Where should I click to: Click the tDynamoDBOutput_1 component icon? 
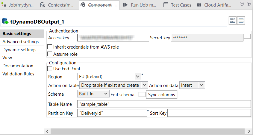pos(5,21)
